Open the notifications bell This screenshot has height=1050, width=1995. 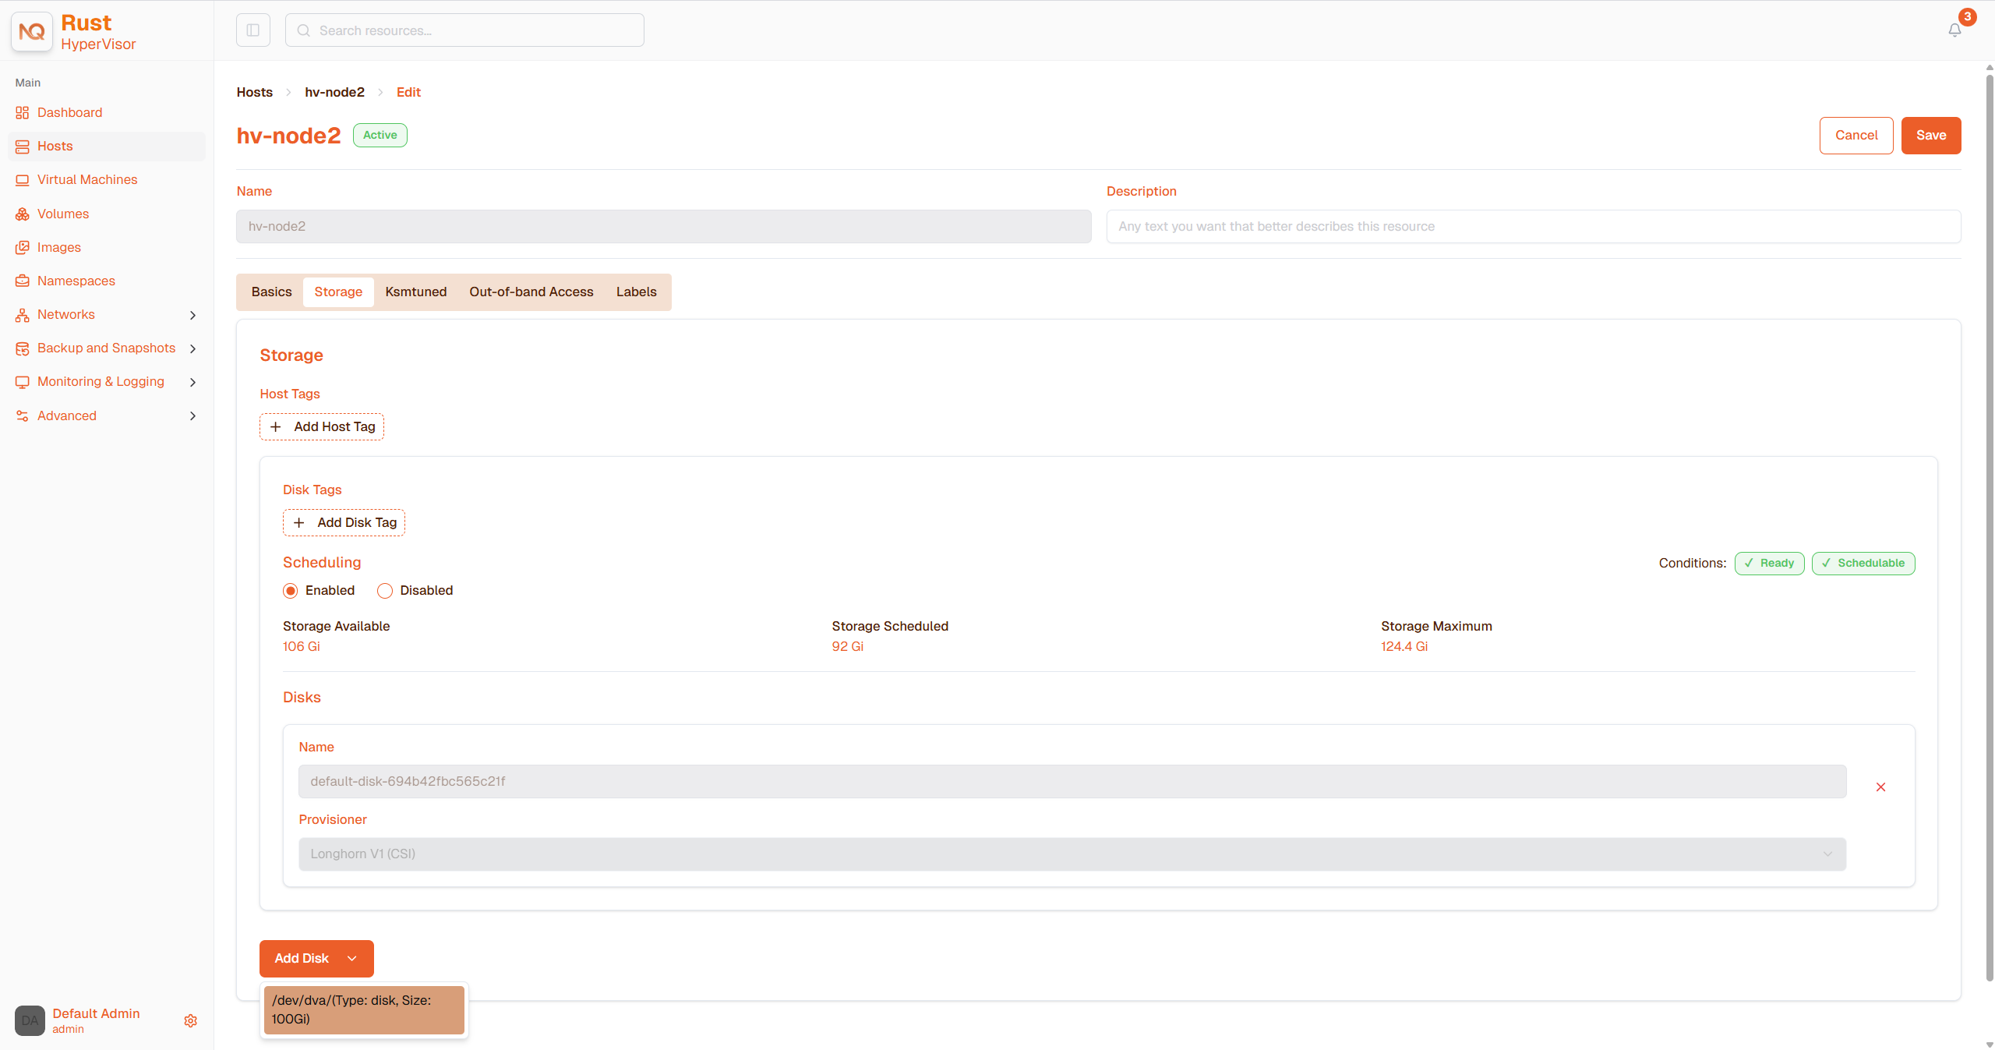1954,30
